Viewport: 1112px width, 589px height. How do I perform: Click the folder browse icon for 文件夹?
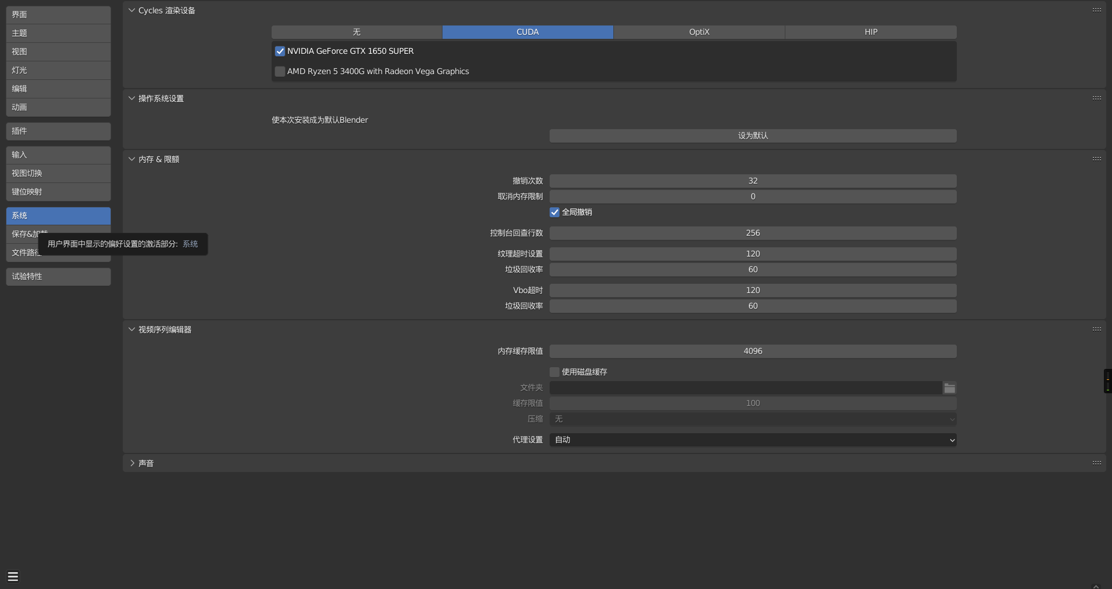point(949,388)
